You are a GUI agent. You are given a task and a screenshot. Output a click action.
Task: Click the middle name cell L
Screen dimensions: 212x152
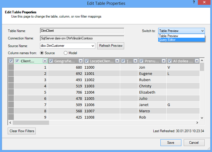(x=183, y=73)
